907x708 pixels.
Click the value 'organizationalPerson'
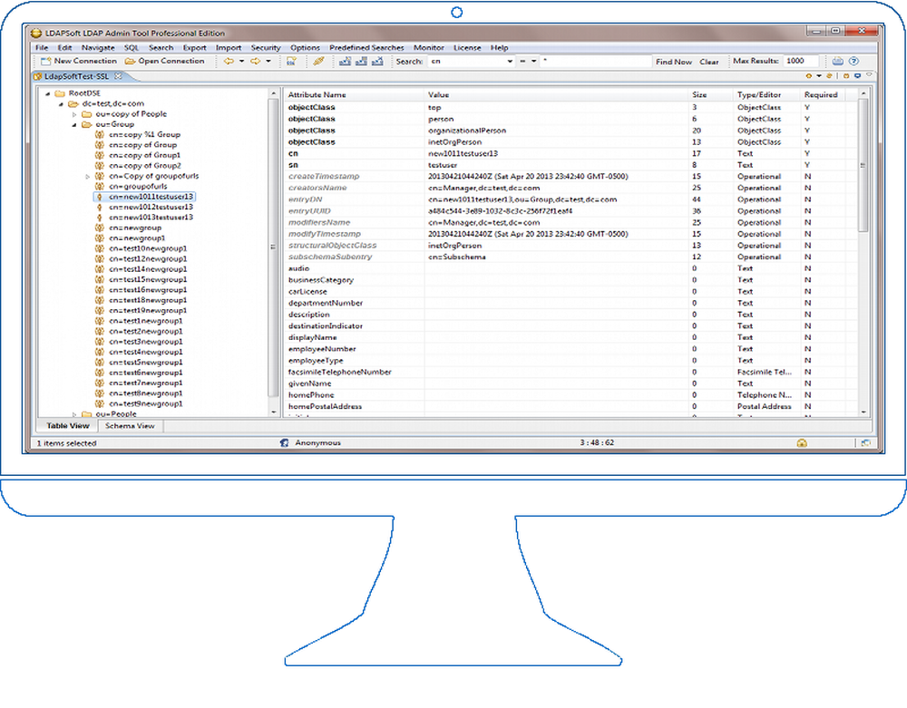[x=467, y=131]
